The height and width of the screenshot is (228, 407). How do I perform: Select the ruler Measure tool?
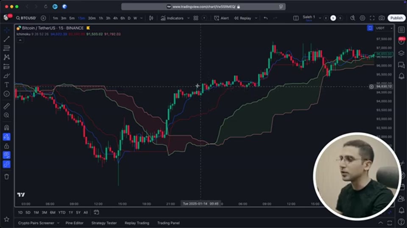[x=6, y=106]
